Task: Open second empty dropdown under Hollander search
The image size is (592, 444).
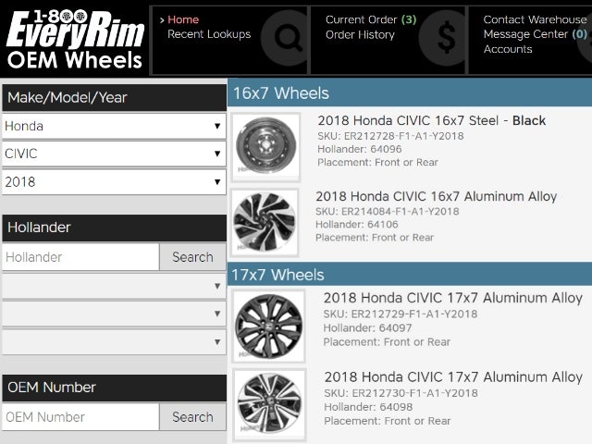Action: (114, 314)
